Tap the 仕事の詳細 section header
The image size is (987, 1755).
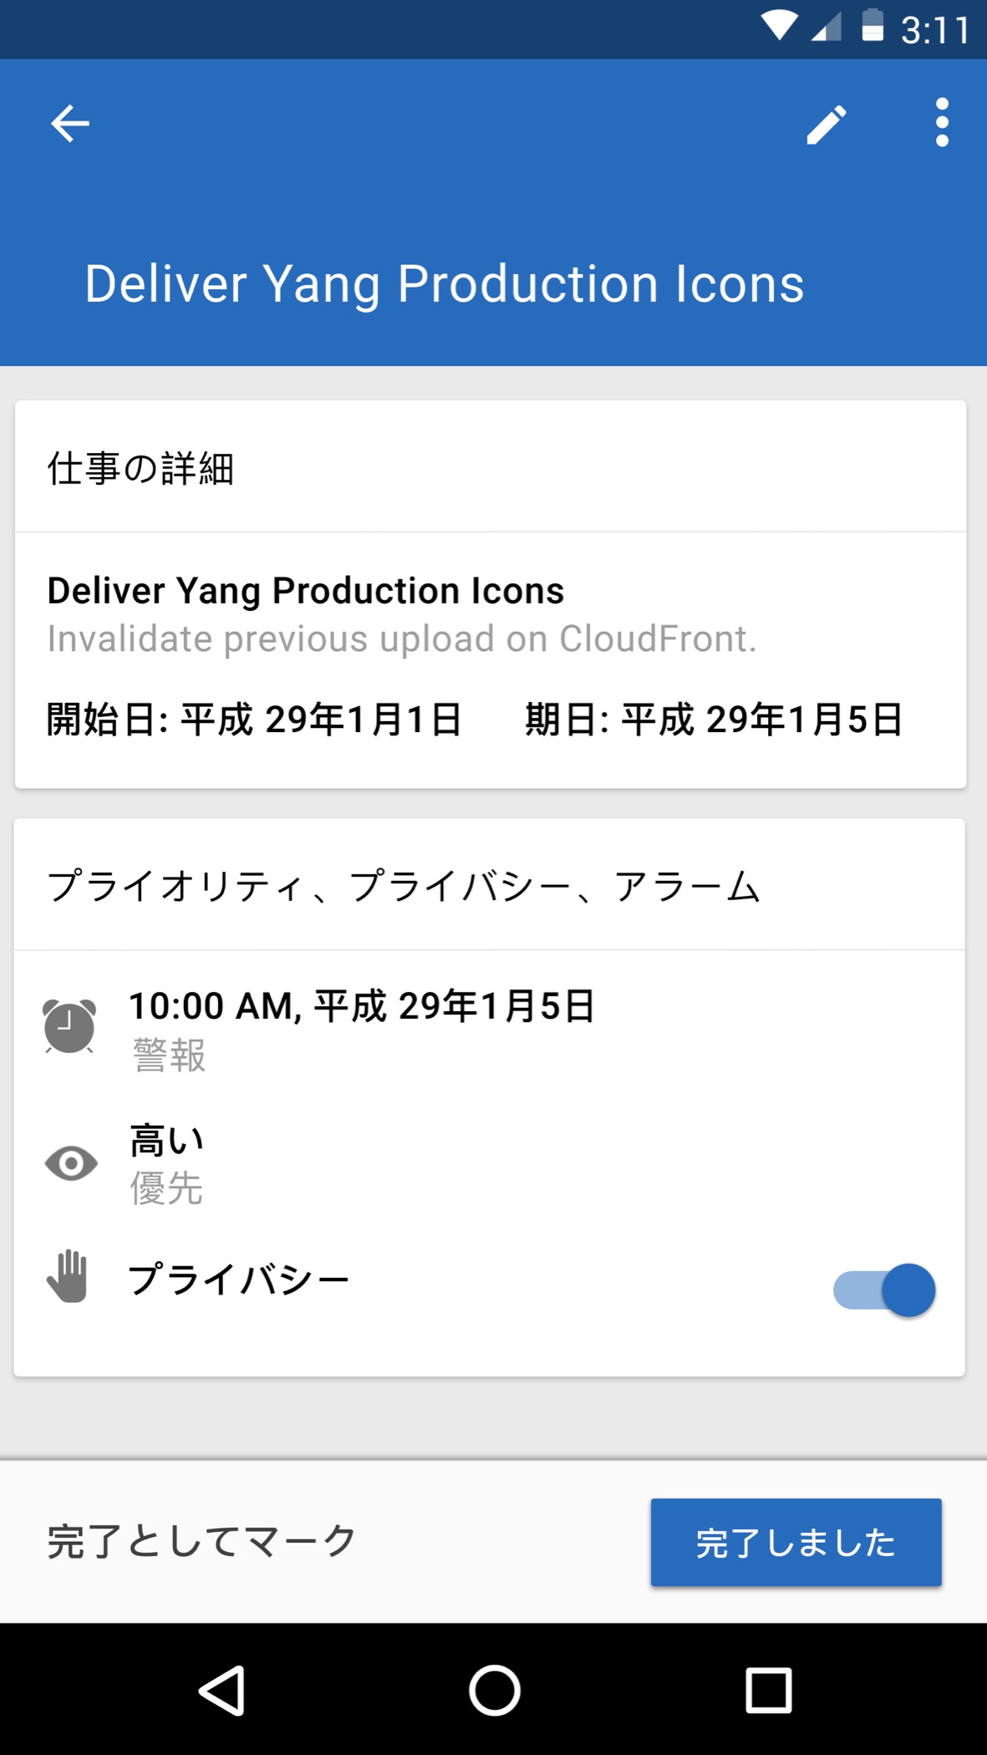click(x=140, y=468)
